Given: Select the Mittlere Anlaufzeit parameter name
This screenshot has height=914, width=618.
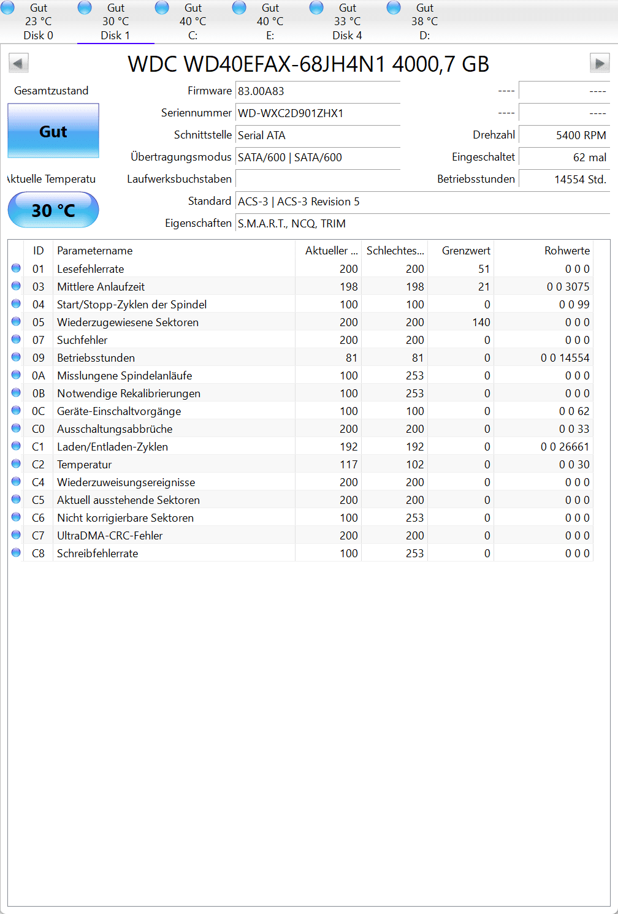Looking at the screenshot, I should [x=101, y=287].
